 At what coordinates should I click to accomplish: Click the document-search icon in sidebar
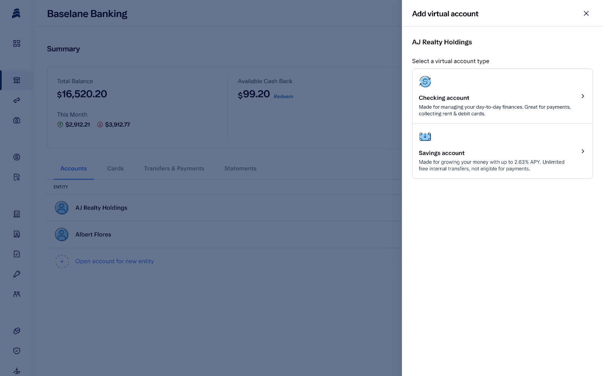pos(17,177)
